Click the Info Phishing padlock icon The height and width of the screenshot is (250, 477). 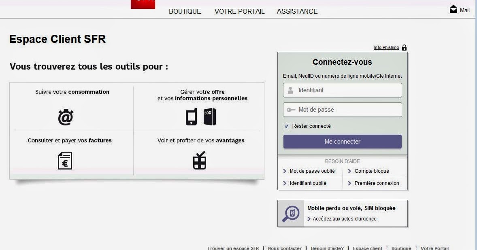[404, 47]
